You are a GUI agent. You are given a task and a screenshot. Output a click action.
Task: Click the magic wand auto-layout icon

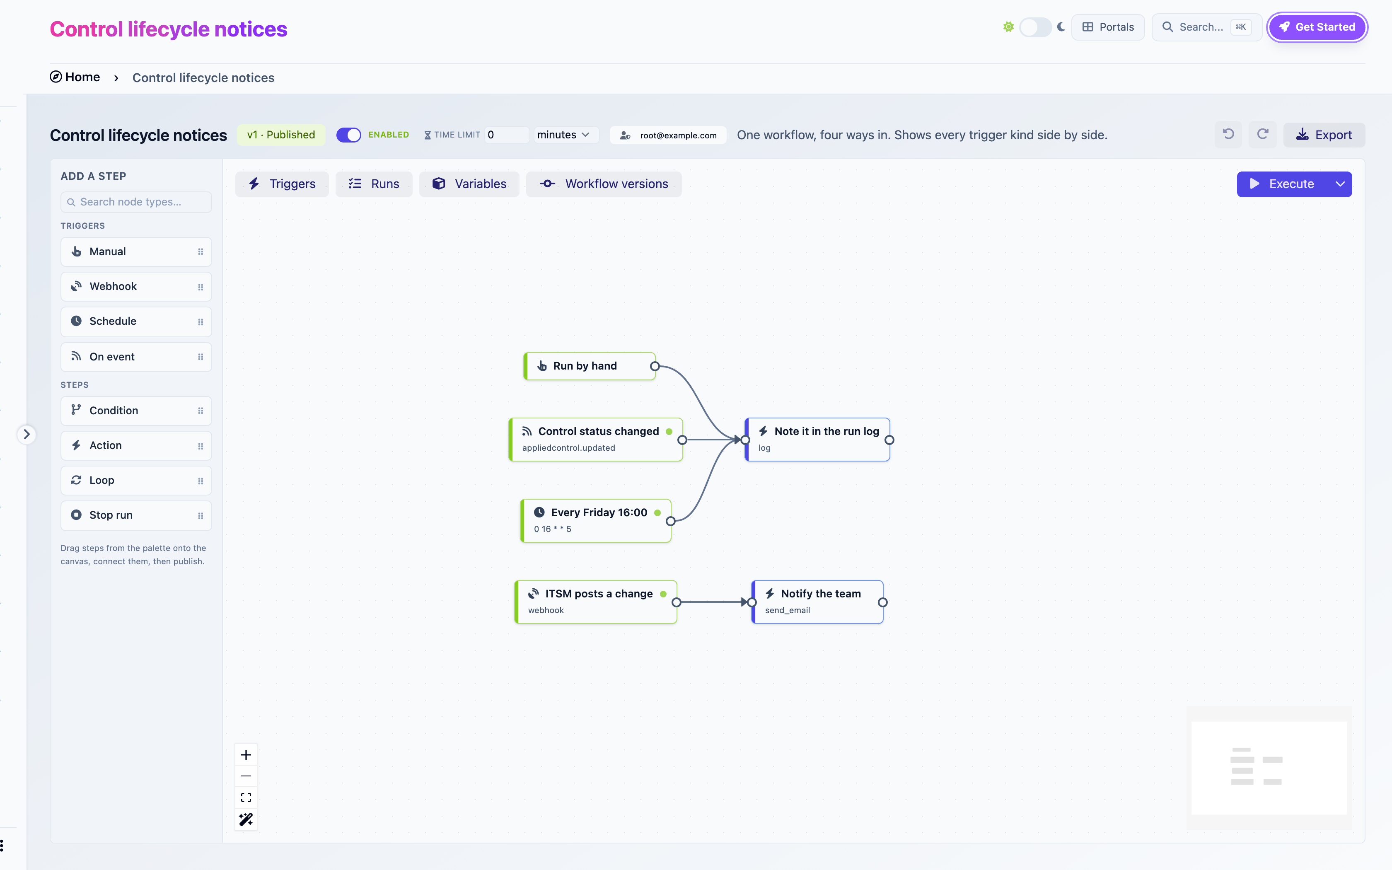coord(246,819)
